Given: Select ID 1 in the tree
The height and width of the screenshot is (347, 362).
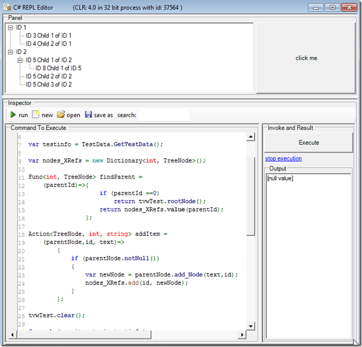Looking at the screenshot, I should click(x=21, y=28).
